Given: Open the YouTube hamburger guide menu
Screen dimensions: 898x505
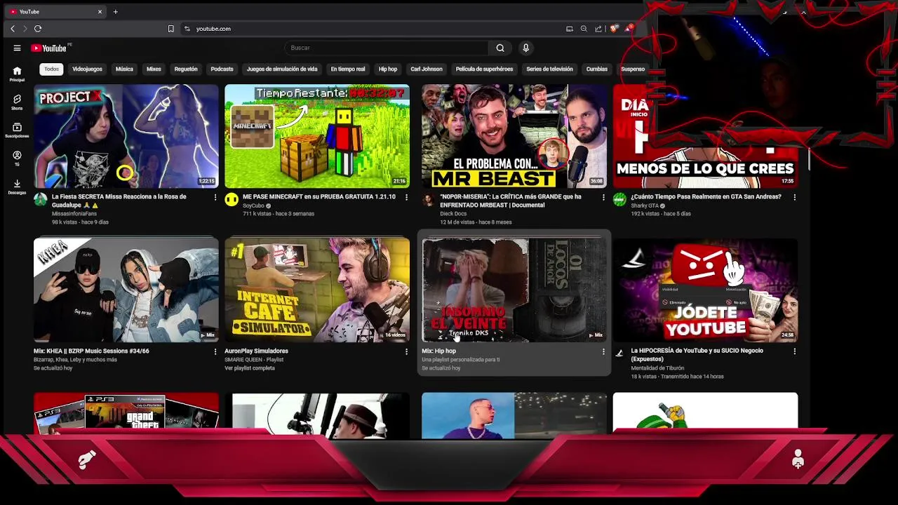Looking at the screenshot, I should [17, 48].
